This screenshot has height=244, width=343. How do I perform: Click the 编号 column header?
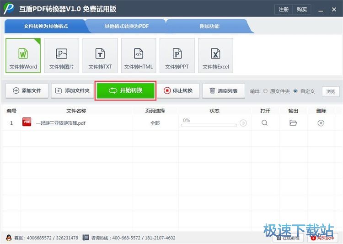coord(11,111)
